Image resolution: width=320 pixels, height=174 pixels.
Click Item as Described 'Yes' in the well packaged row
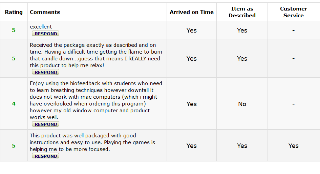pos(242,146)
